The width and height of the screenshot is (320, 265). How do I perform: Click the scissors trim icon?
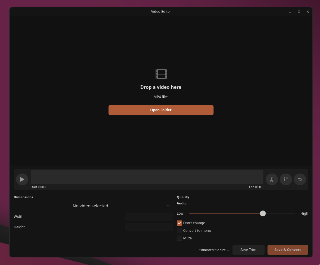coord(272,179)
